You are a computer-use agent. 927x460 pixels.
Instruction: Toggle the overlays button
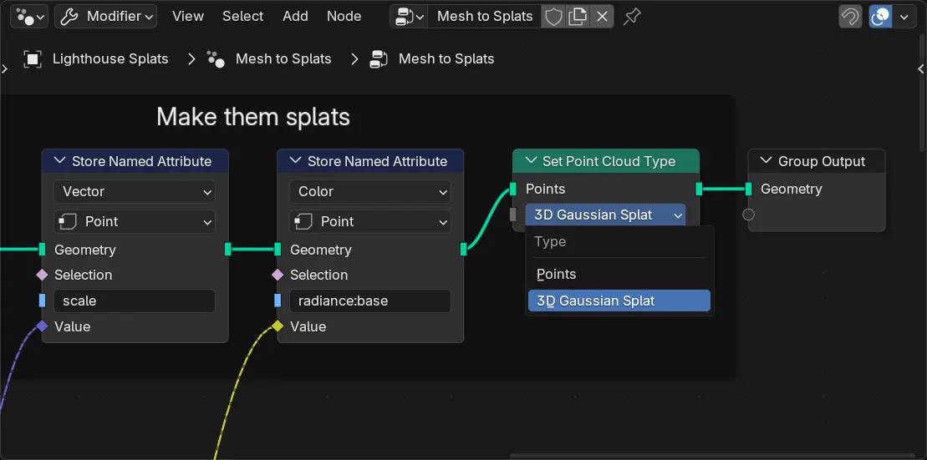pos(880,17)
